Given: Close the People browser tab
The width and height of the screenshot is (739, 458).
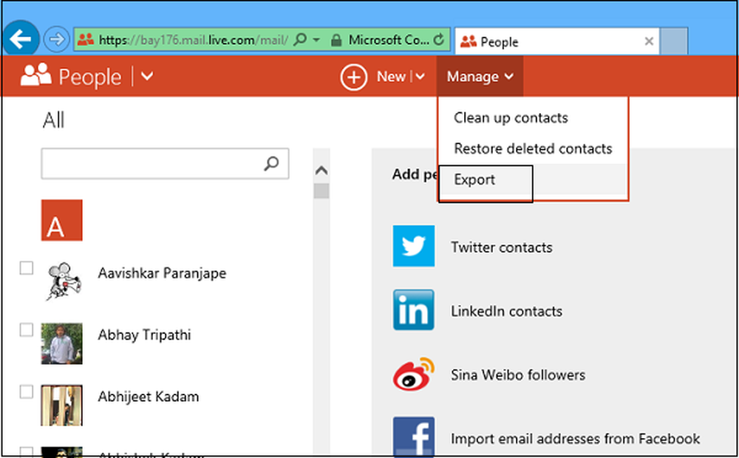Looking at the screenshot, I should (x=649, y=41).
